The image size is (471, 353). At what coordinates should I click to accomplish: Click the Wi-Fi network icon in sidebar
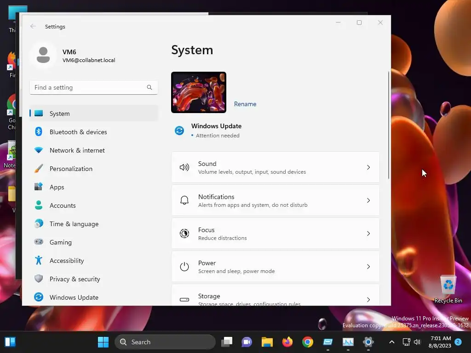[x=39, y=150]
